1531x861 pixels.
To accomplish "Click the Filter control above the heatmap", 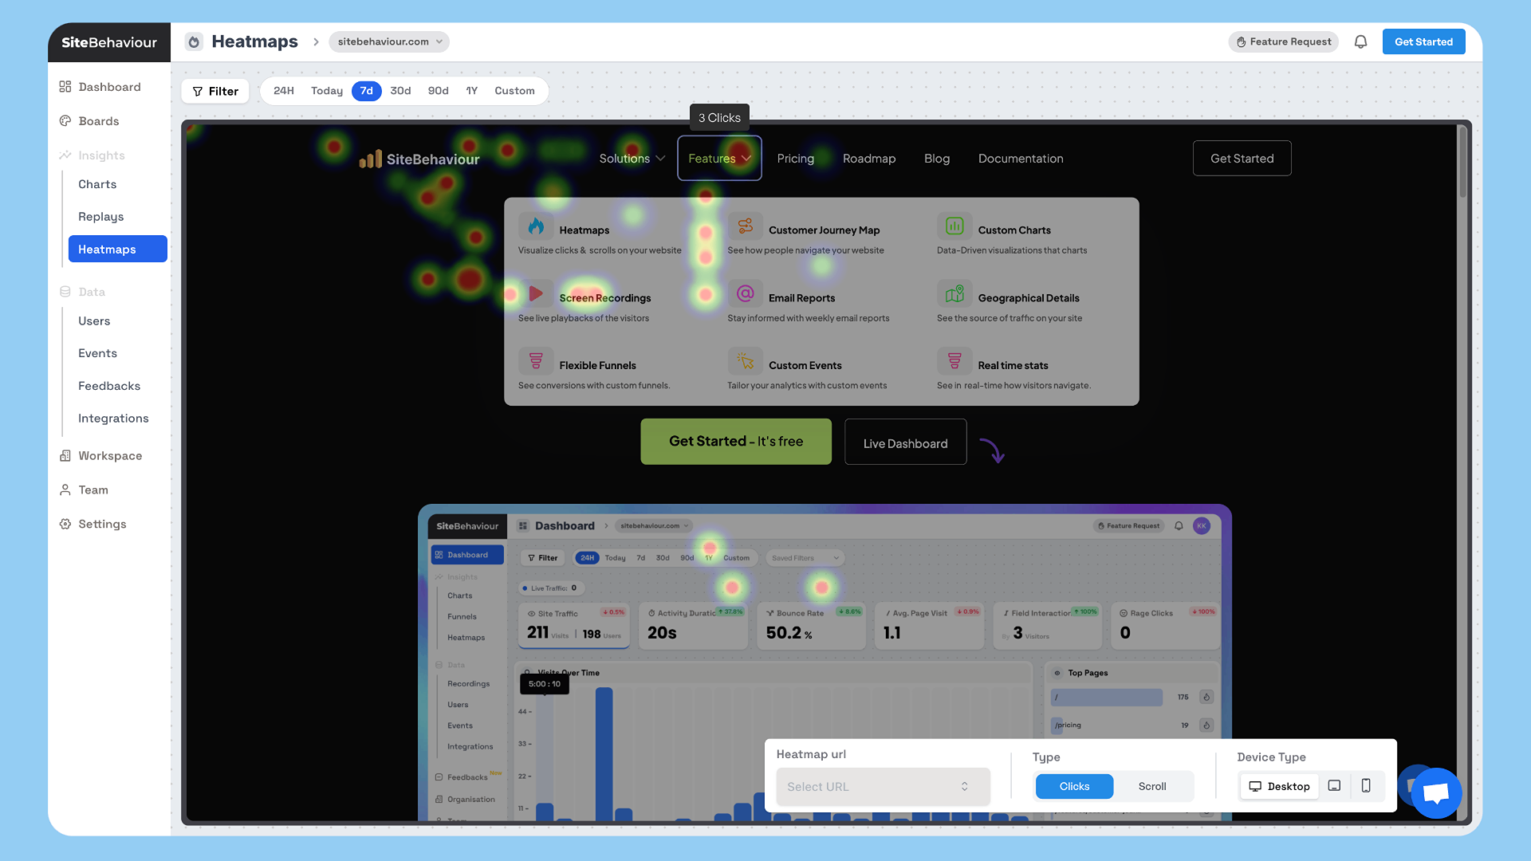I will point(214,91).
